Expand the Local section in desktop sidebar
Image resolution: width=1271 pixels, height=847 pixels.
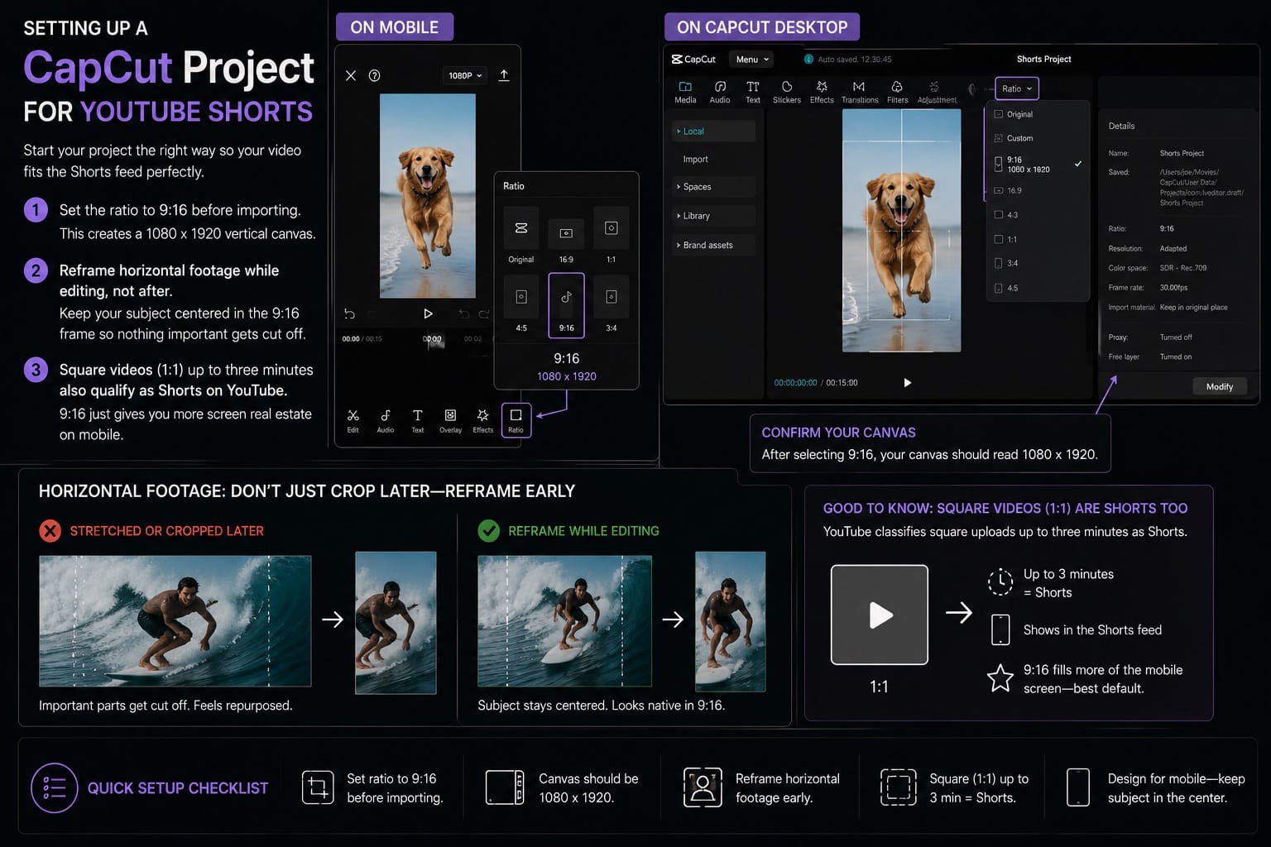click(713, 131)
